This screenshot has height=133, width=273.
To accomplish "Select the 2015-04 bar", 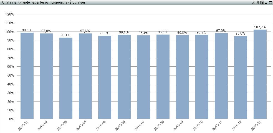I will [85, 76].
